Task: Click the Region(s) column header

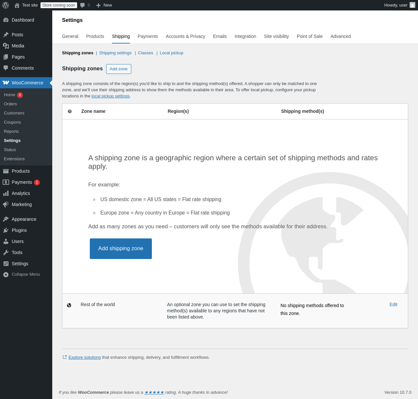Action: (x=178, y=111)
